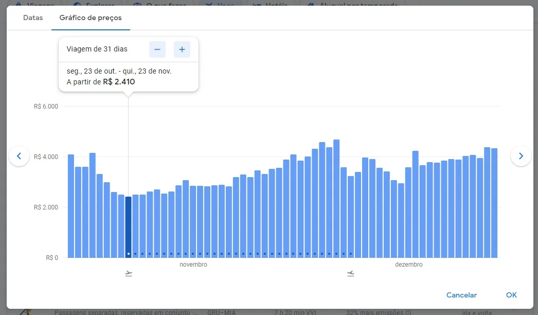Confirm selection with OK button
Image resolution: width=538 pixels, height=315 pixels.
click(511, 295)
